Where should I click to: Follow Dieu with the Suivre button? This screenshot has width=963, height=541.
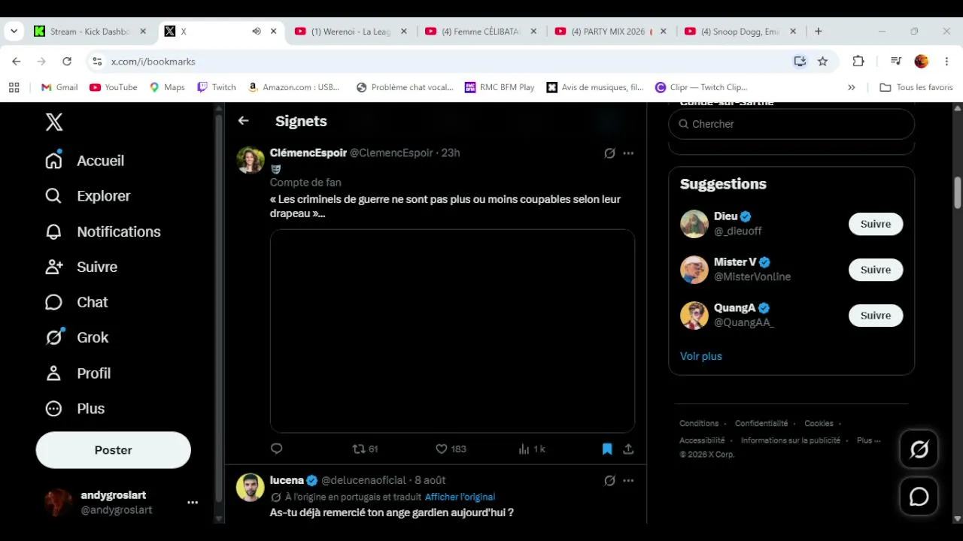pyautogui.click(x=876, y=224)
